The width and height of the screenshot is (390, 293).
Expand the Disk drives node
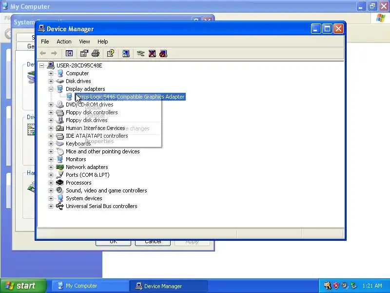click(x=51, y=81)
